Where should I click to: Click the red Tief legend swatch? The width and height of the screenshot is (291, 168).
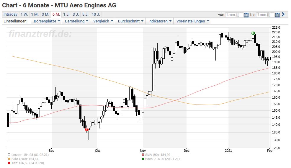click(x=9, y=163)
